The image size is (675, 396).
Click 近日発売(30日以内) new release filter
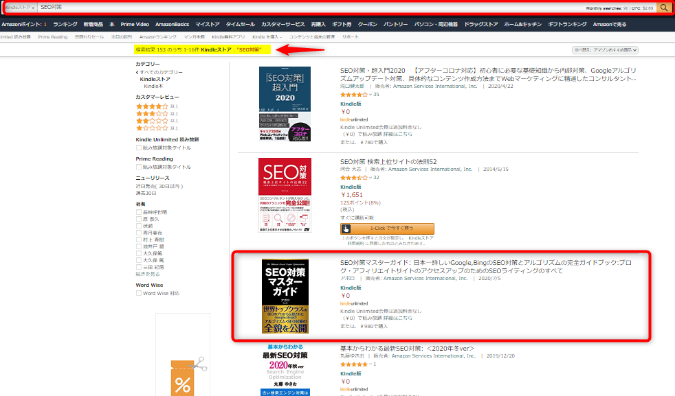click(159, 186)
